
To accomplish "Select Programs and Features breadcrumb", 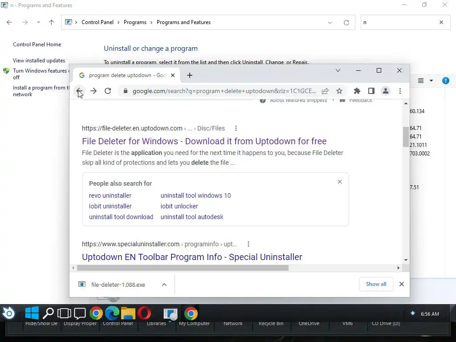I will tap(183, 22).
